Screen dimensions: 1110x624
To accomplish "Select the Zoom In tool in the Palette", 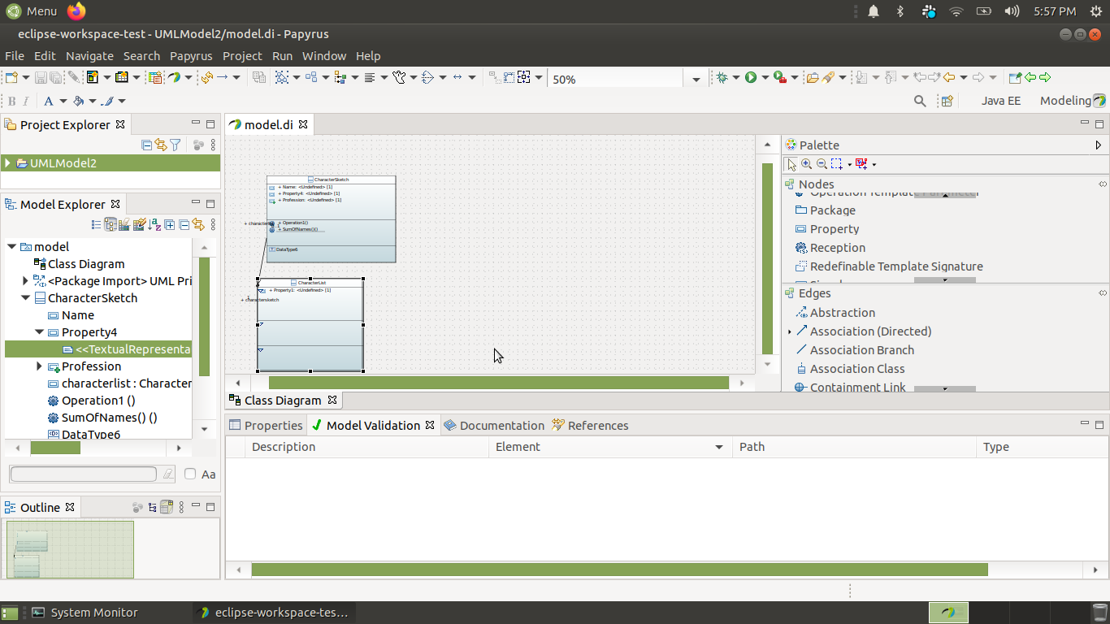I will click(x=807, y=164).
